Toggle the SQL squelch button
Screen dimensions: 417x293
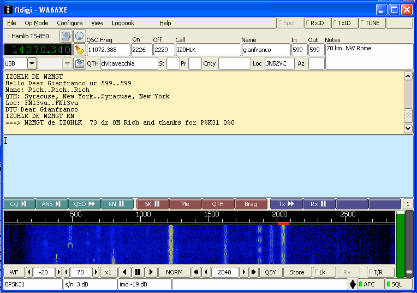pyautogui.click(x=399, y=284)
